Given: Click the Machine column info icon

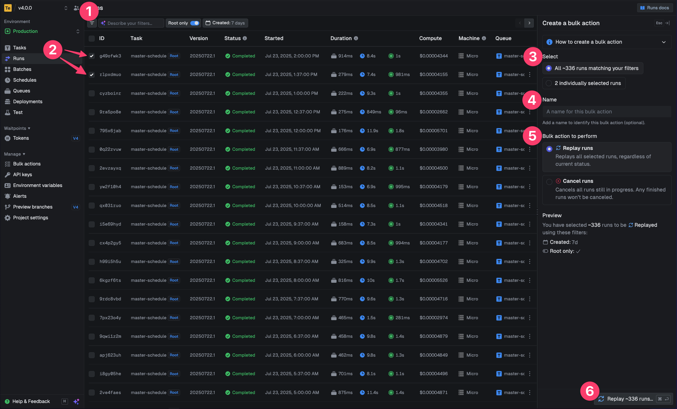Looking at the screenshot, I should coord(484,38).
